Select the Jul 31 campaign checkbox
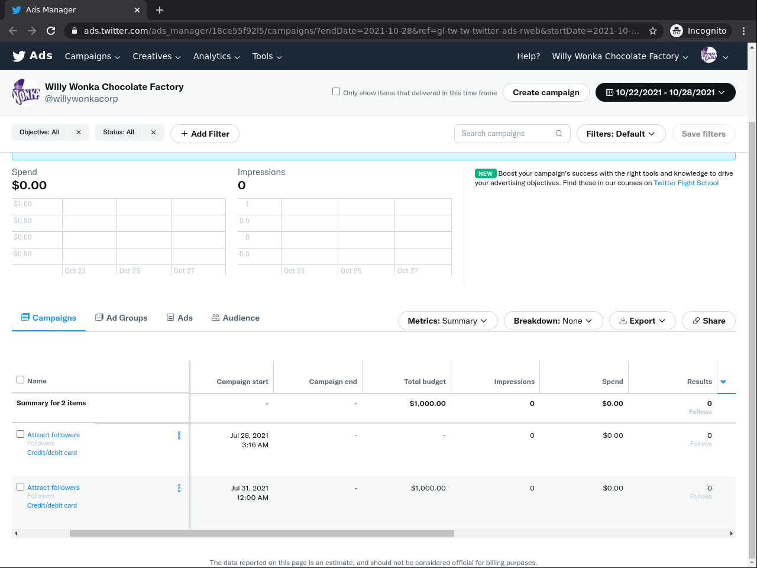This screenshot has width=757, height=568. [21, 487]
